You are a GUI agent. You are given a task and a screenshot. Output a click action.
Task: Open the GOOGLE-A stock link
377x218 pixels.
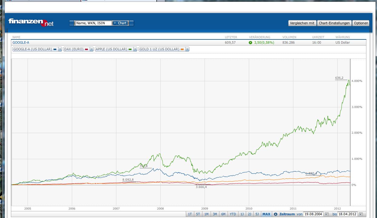pos(21,42)
